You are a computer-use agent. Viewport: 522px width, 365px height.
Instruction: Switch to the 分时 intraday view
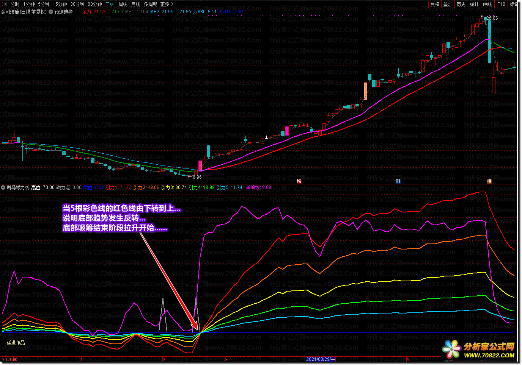click(x=15, y=4)
